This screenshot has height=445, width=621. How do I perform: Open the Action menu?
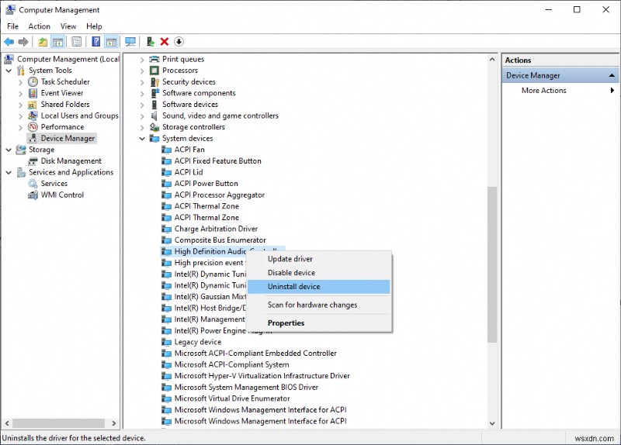pos(40,26)
